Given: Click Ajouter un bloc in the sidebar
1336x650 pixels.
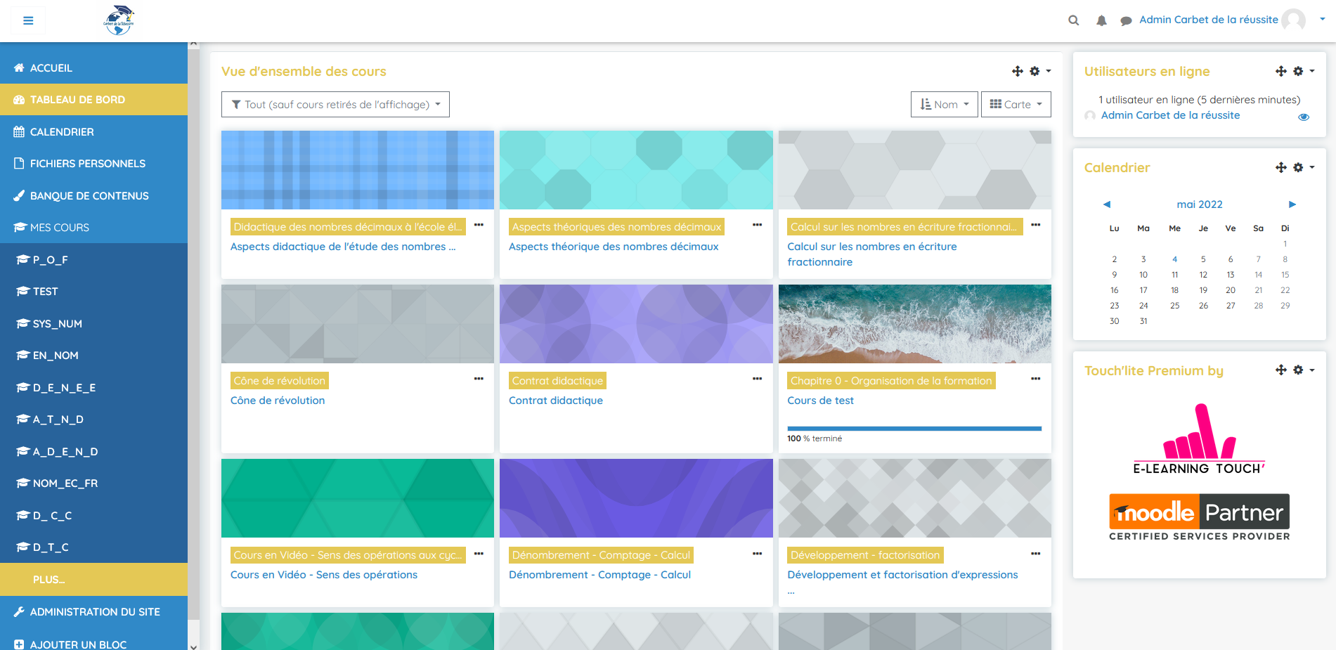Looking at the screenshot, I should [94, 644].
